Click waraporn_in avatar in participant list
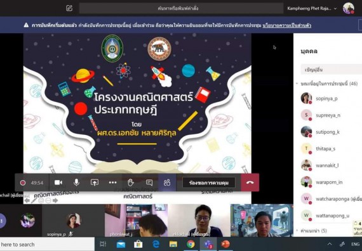The width and height of the screenshot is (362, 251). click(306, 182)
